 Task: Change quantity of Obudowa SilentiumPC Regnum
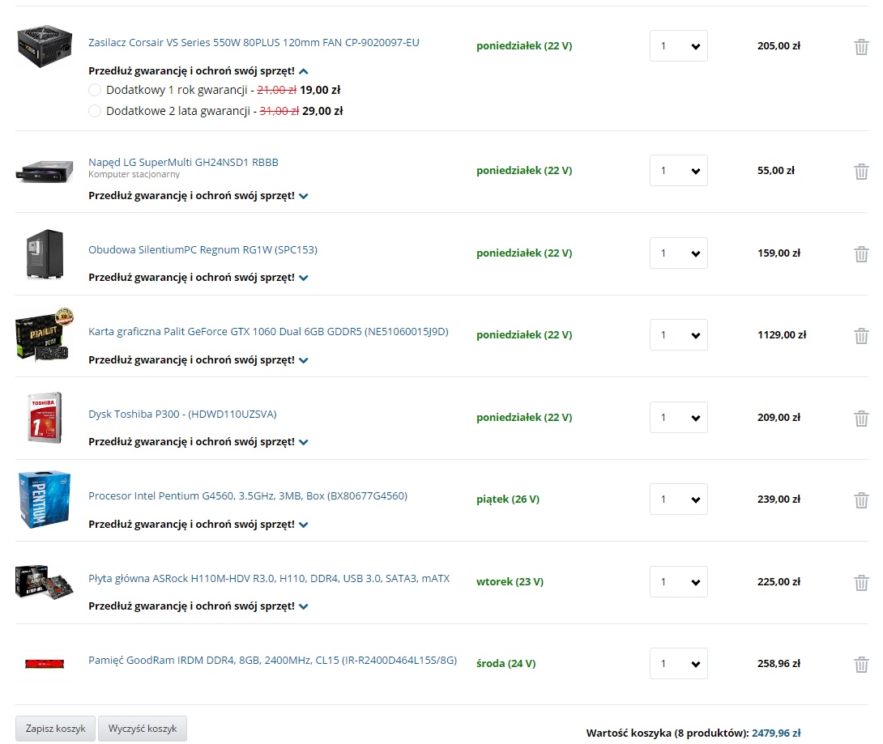679,253
